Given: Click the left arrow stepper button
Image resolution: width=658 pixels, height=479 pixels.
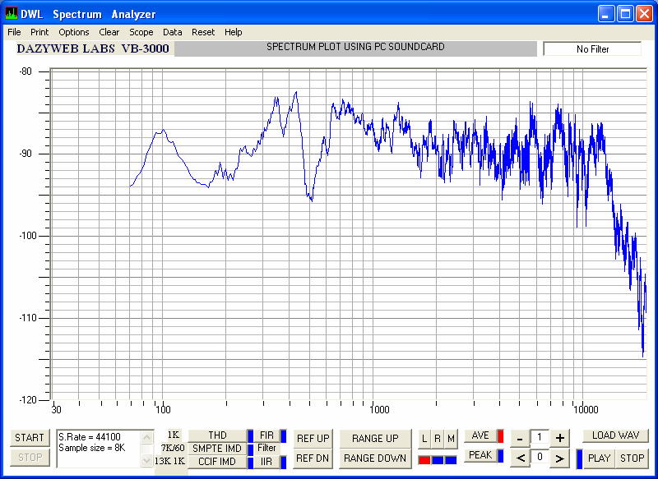Looking at the screenshot, I should tap(520, 458).
